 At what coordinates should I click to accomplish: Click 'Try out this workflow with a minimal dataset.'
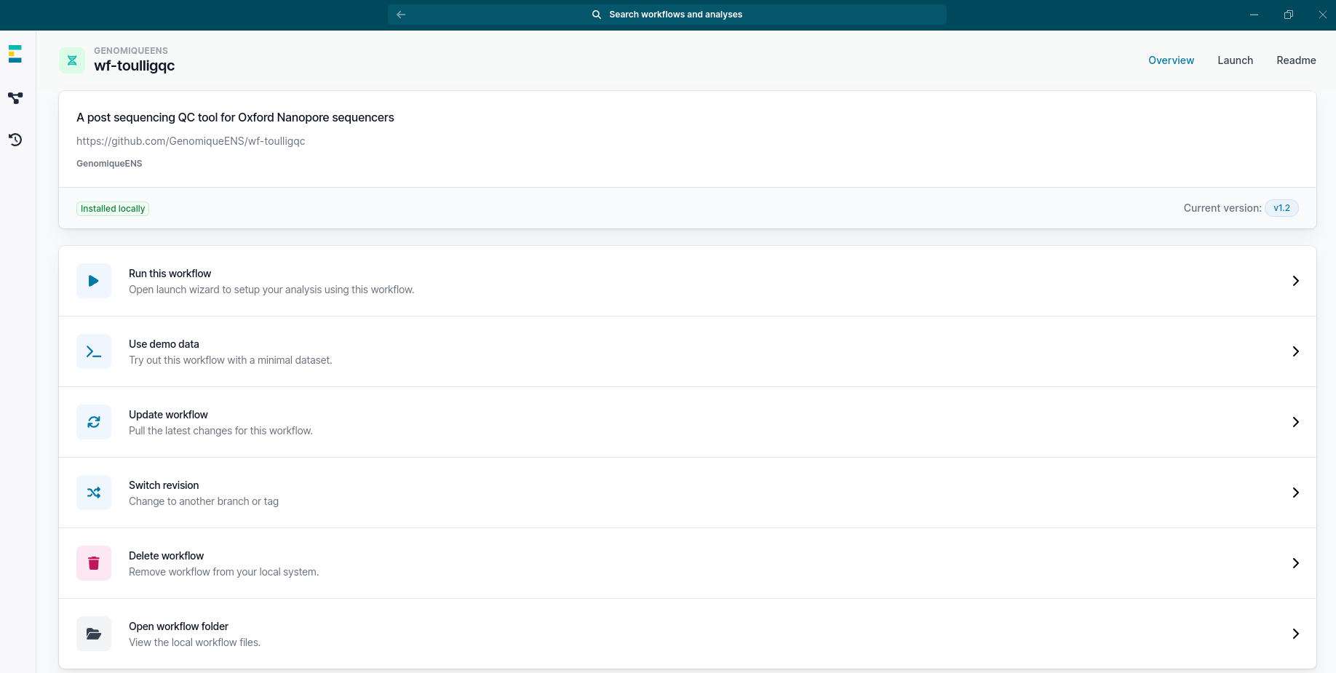click(x=230, y=360)
